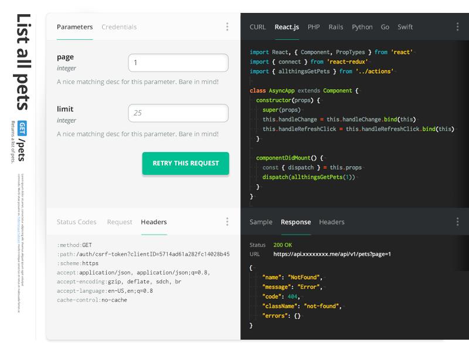Switch to the Go code tab
Screen dimensions: 469x352
385,27
